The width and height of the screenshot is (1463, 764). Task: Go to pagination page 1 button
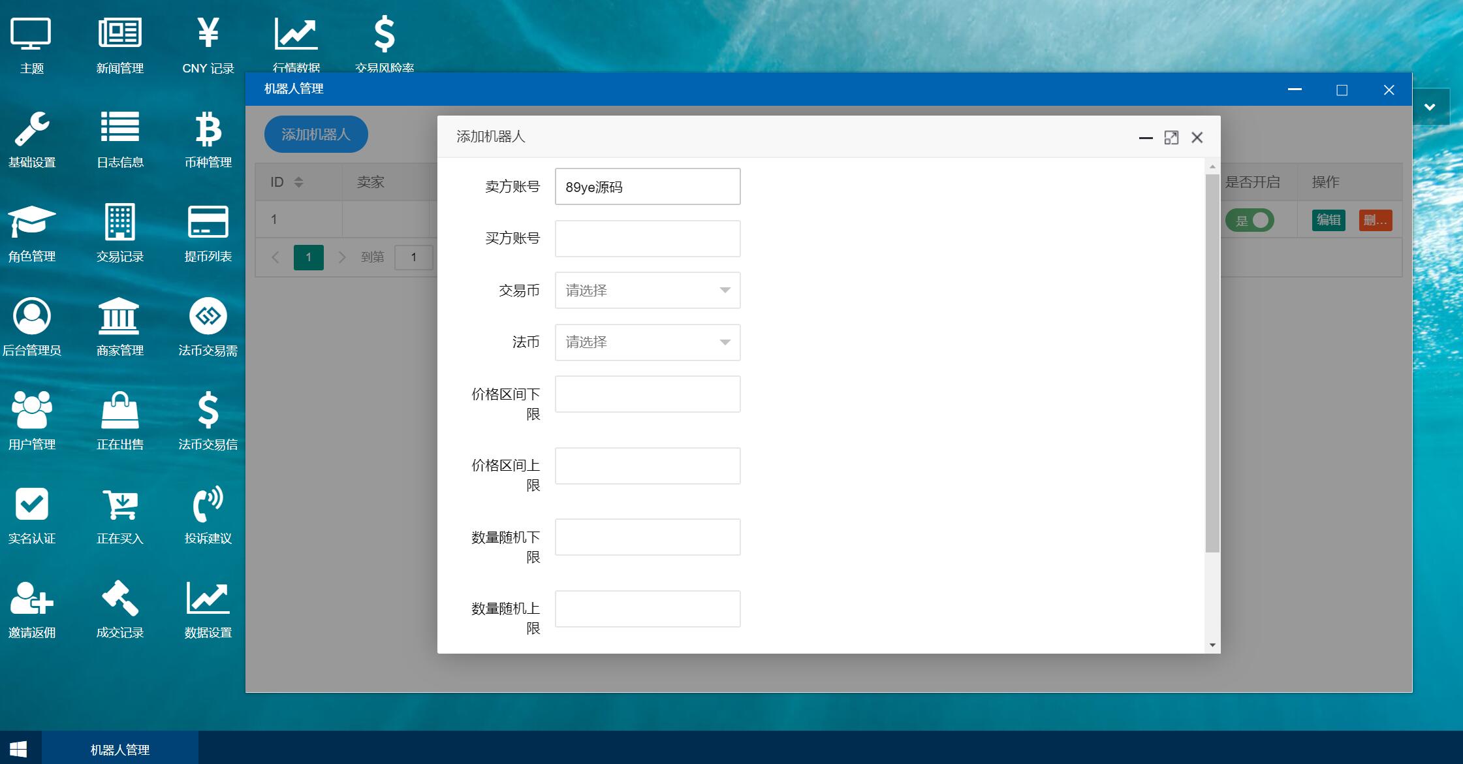click(x=309, y=257)
